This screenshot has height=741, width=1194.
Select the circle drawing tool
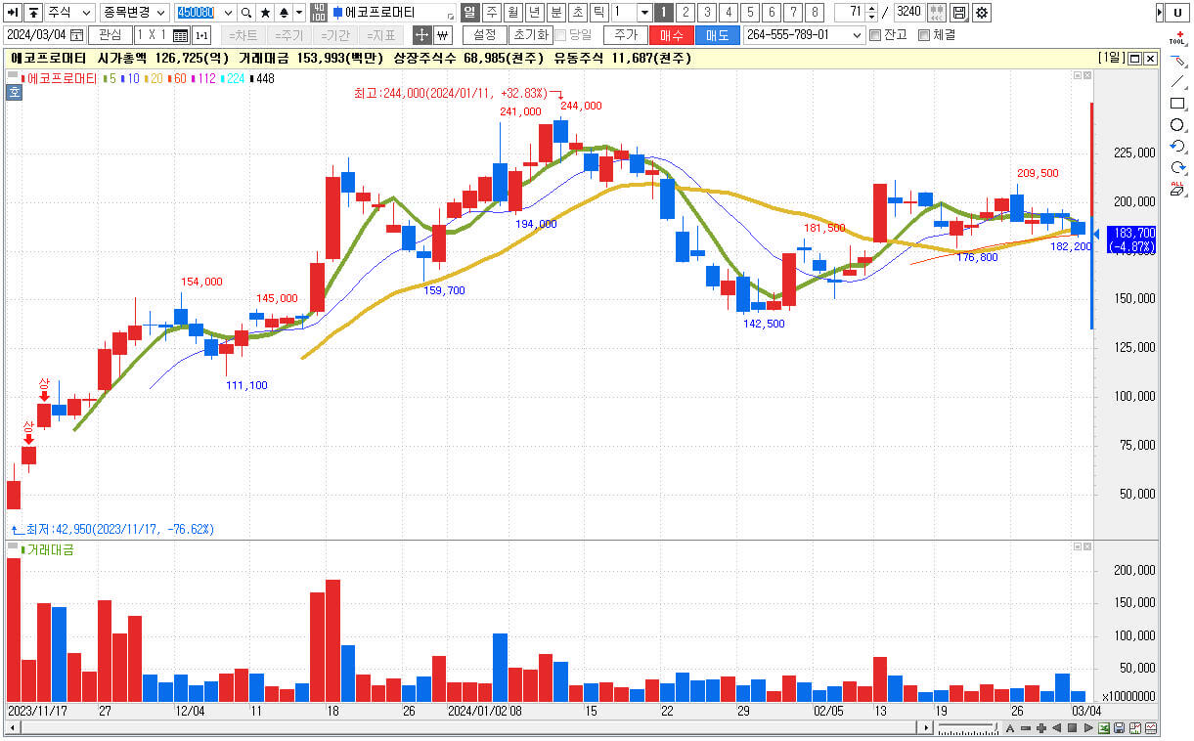click(x=1177, y=125)
